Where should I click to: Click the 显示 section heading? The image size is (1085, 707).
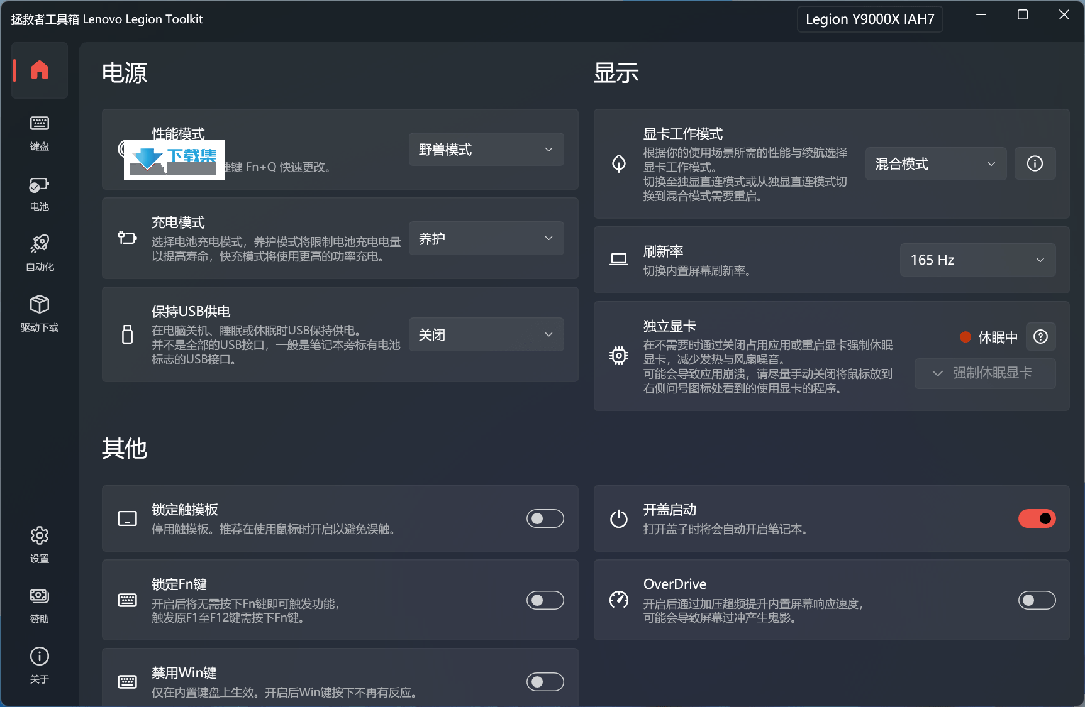point(616,73)
